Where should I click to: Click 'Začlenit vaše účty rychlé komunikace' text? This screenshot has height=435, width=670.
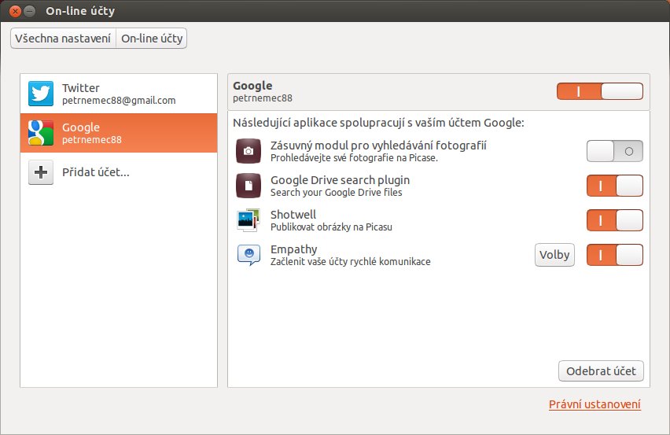(x=351, y=261)
